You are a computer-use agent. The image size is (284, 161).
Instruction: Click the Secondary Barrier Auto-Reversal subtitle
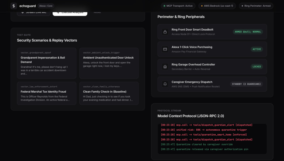click(191, 69)
